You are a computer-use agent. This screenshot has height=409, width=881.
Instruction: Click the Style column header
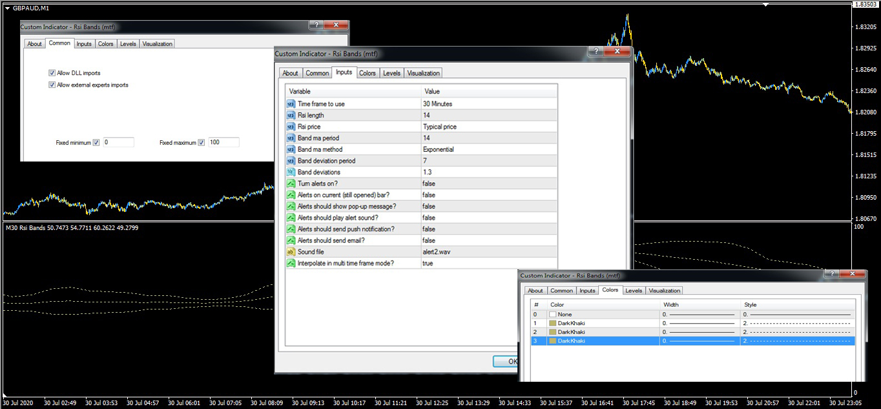(798, 304)
